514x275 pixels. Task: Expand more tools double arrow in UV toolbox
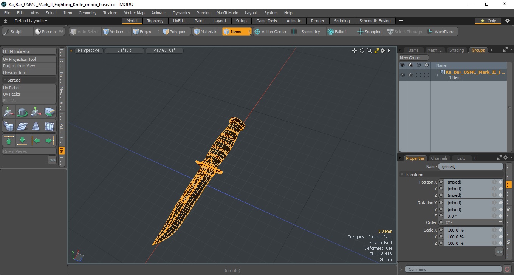[52, 160]
